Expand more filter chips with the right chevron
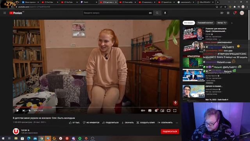The height and width of the screenshot is (141, 250). click(x=232, y=23)
